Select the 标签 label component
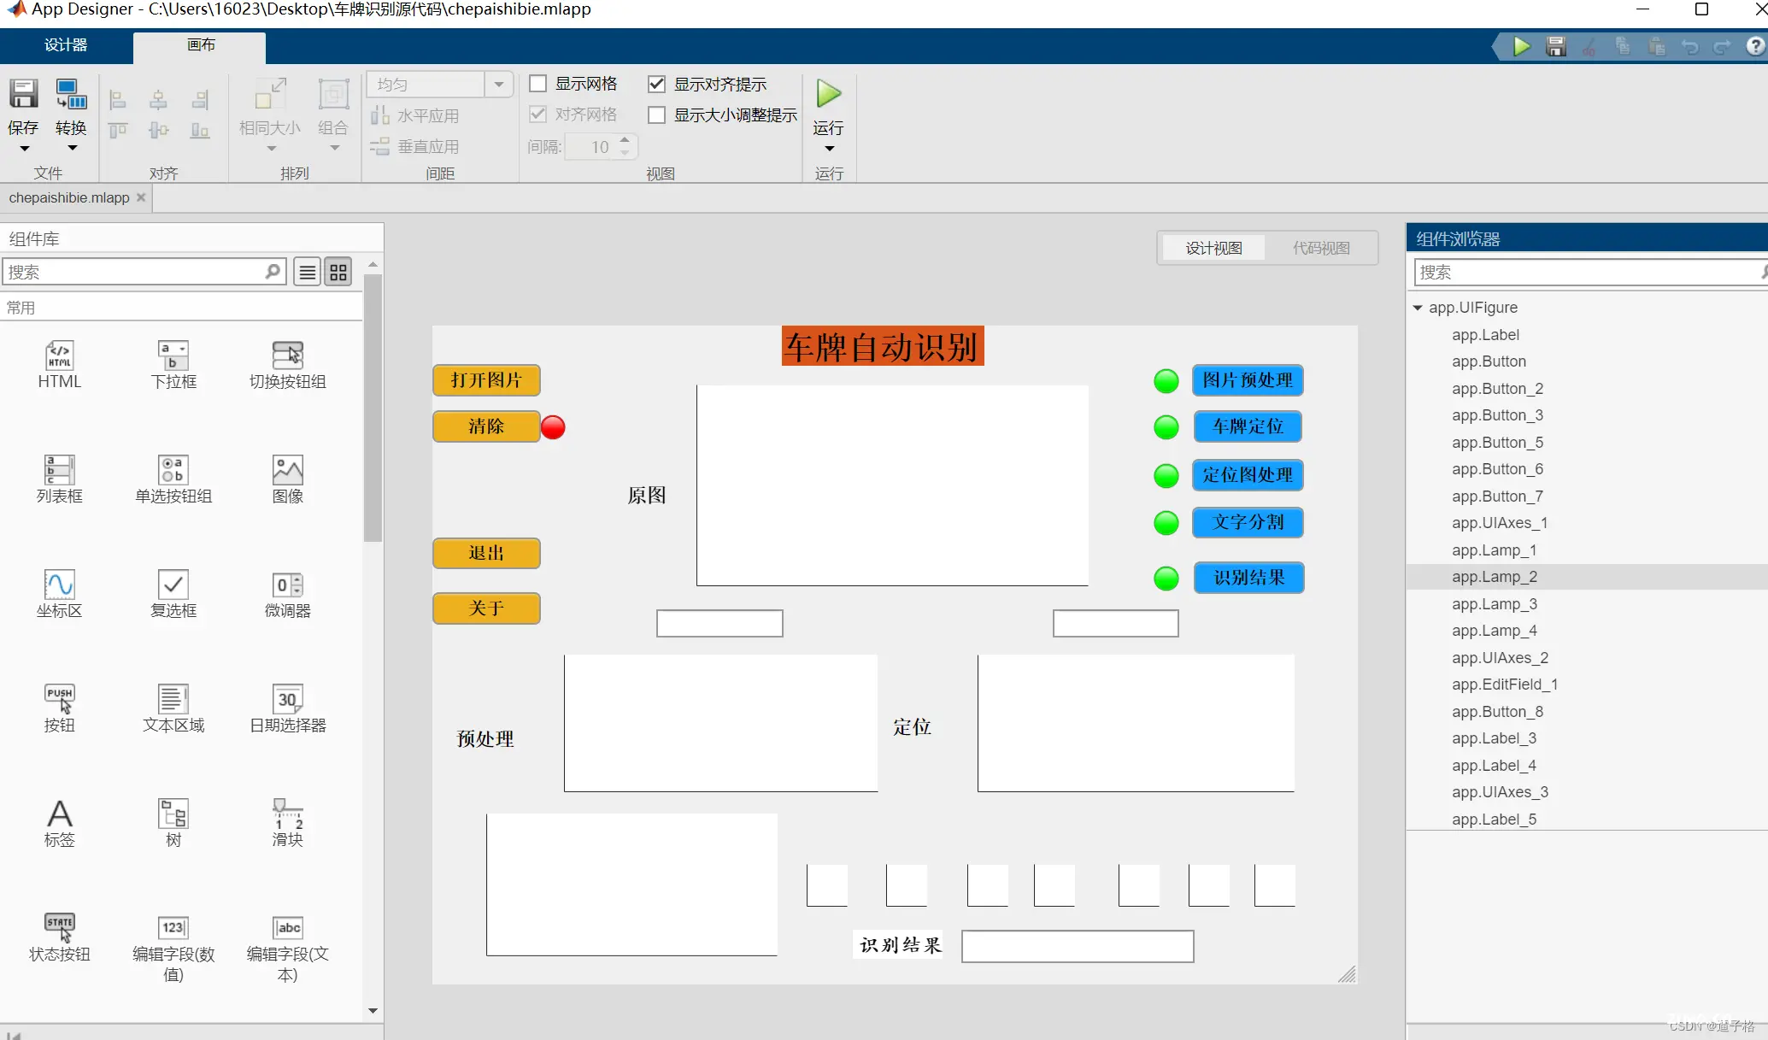The image size is (1768, 1040). pyautogui.click(x=60, y=823)
